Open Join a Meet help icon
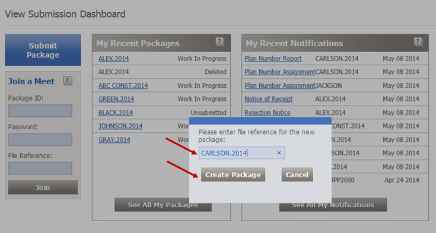Screen dimensions: 436x233 [68, 81]
